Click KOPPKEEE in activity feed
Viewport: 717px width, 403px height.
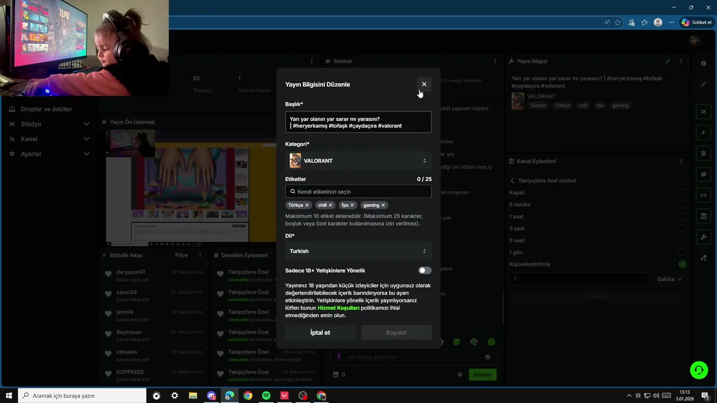click(x=130, y=372)
